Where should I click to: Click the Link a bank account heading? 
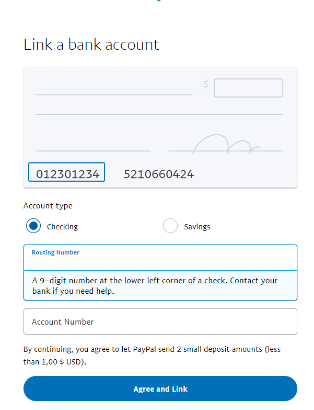click(91, 45)
